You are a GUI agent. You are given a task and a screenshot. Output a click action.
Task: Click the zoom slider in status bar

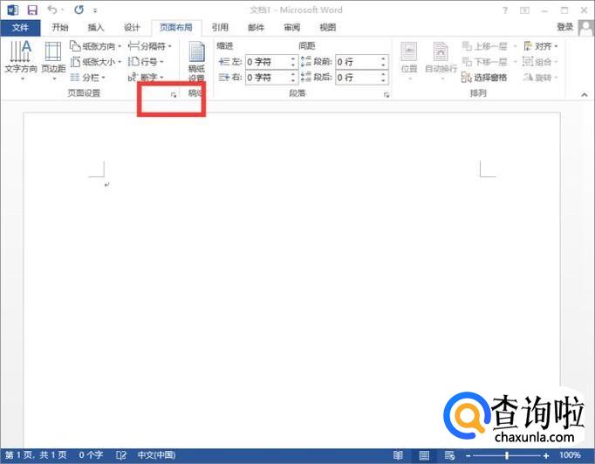coord(507,455)
